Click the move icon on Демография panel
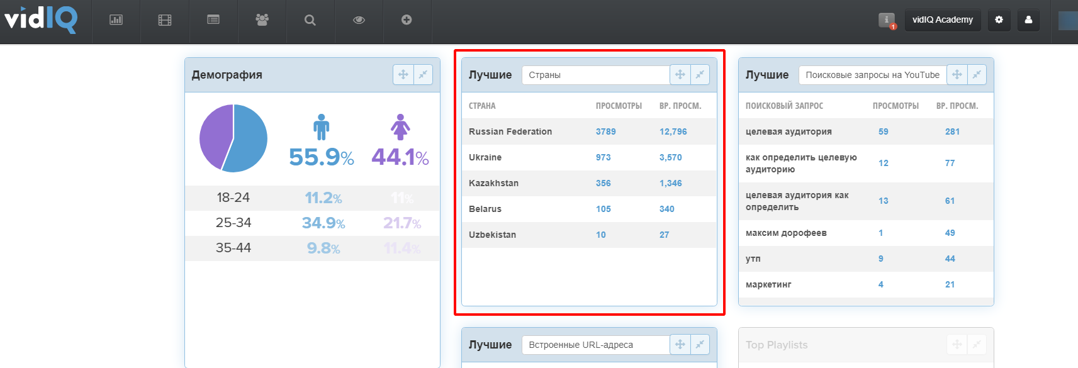The width and height of the screenshot is (1078, 368). click(403, 74)
